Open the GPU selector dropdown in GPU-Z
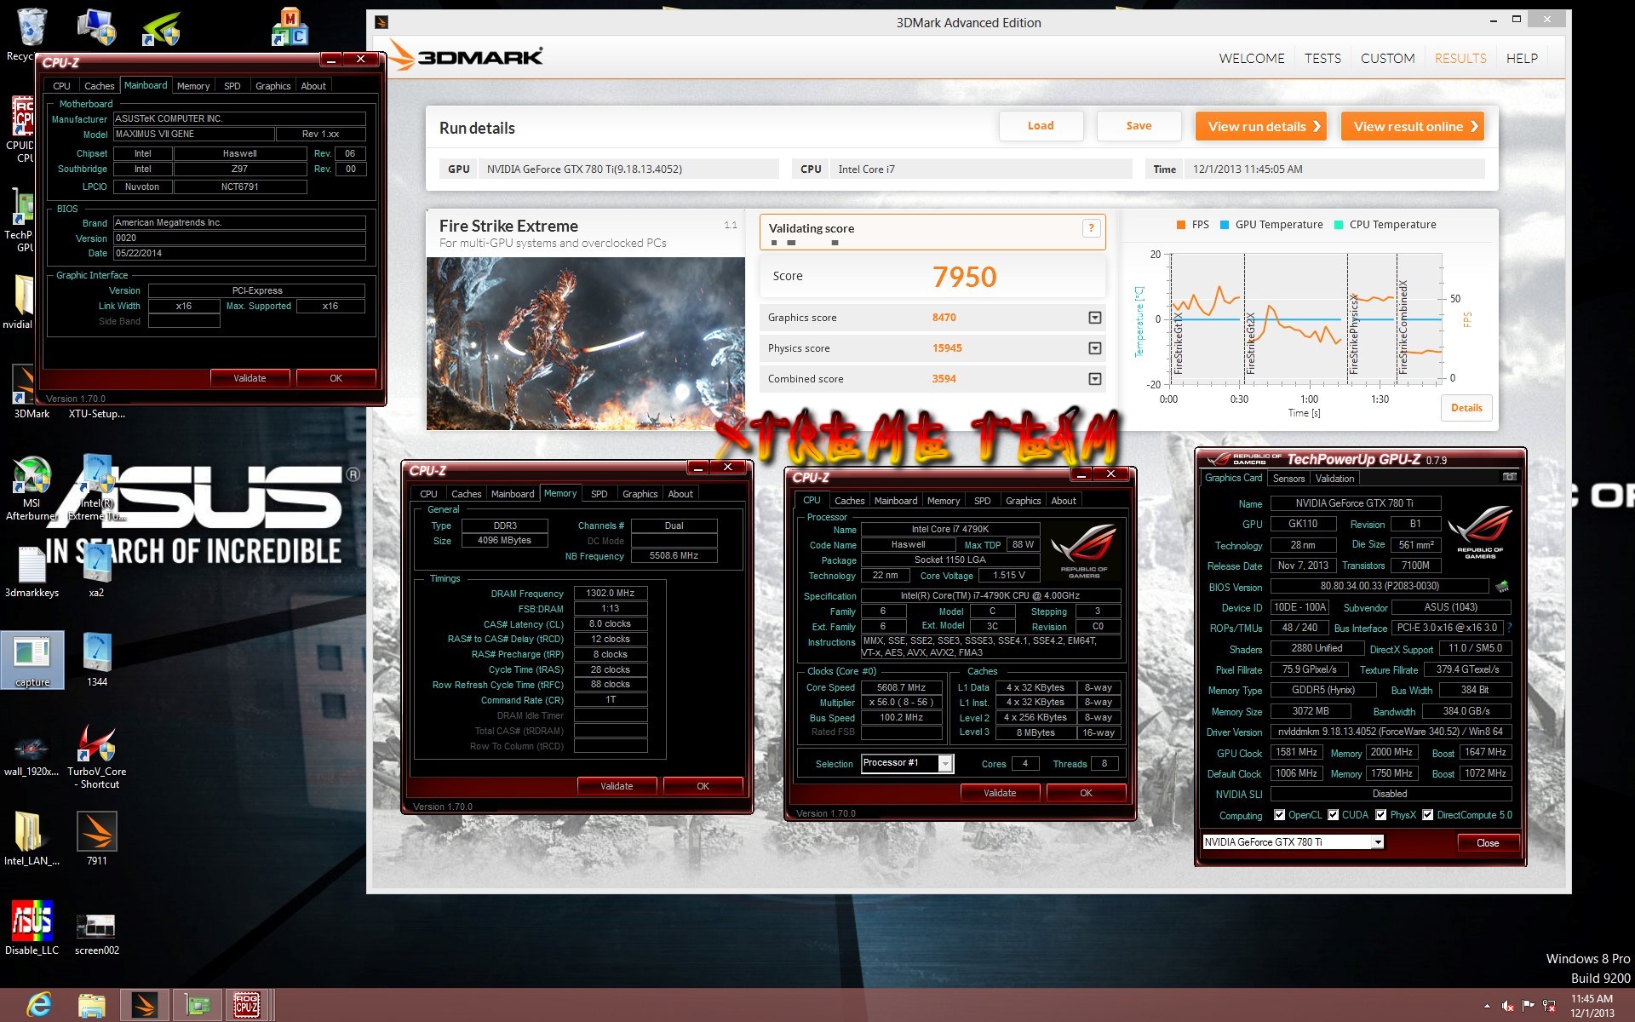 (1378, 842)
